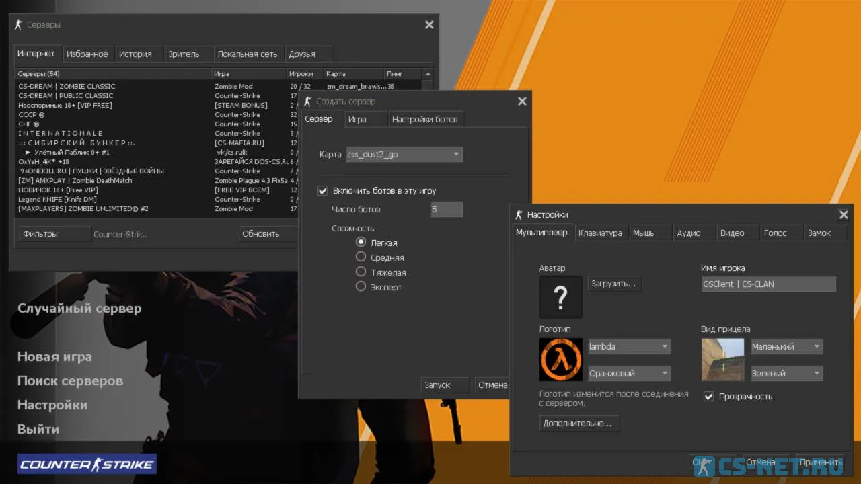
Task: Click Новая игра menu item
Action: point(54,357)
